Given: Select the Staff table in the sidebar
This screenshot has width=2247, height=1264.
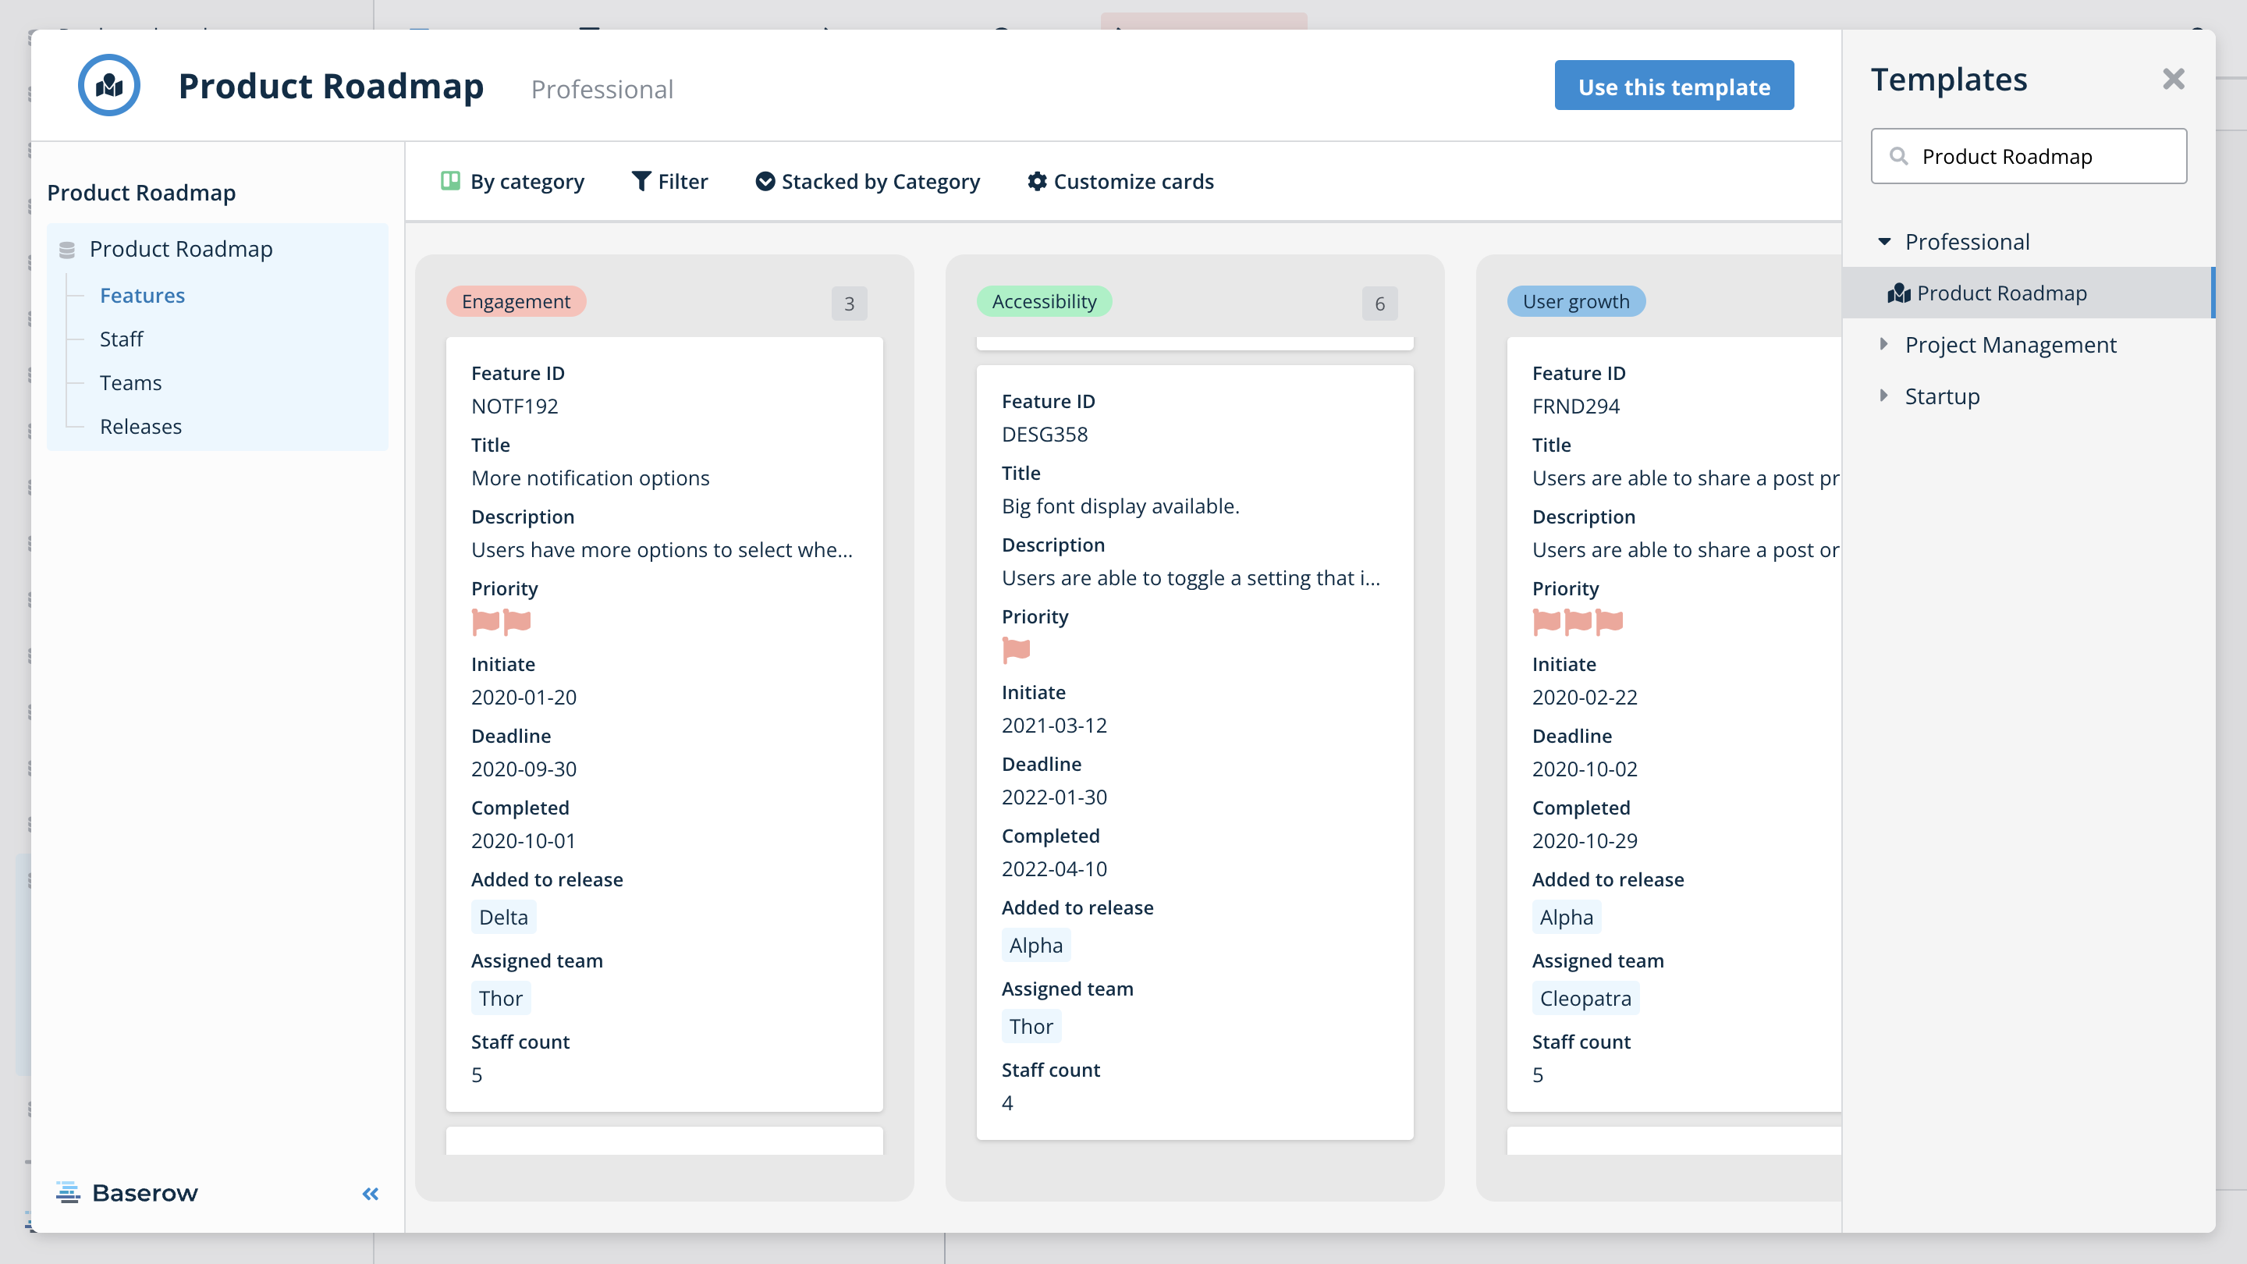Looking at the screenshot, I should 121,339.
